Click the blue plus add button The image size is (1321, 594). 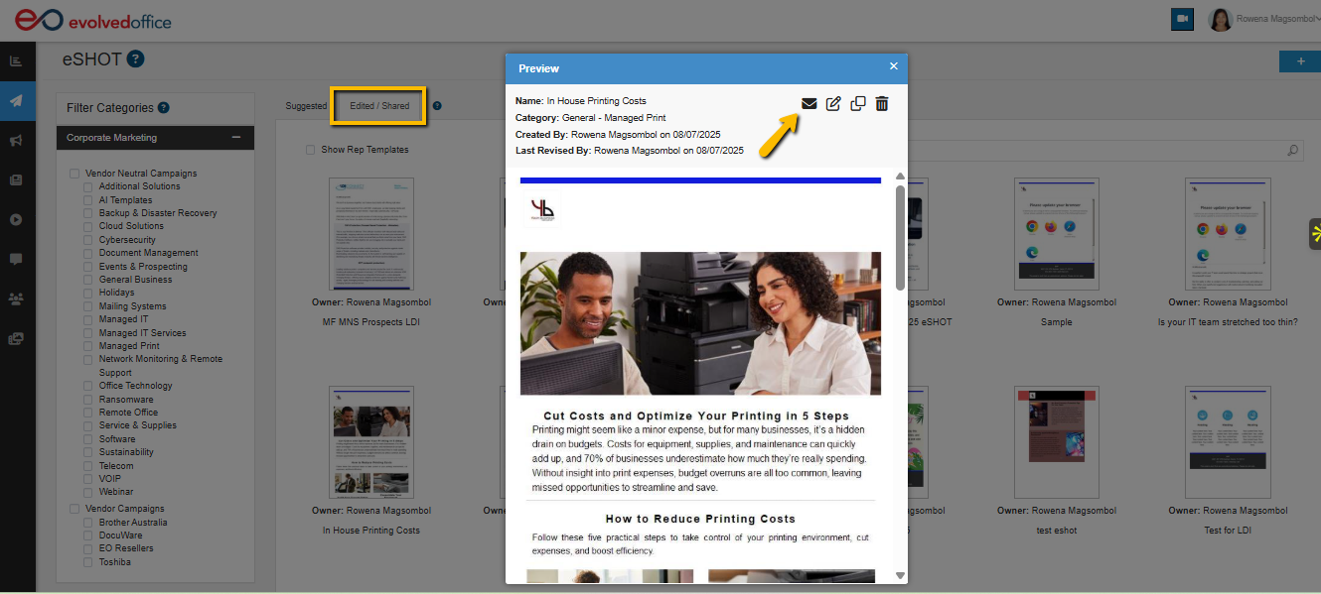coord(1300,61)
